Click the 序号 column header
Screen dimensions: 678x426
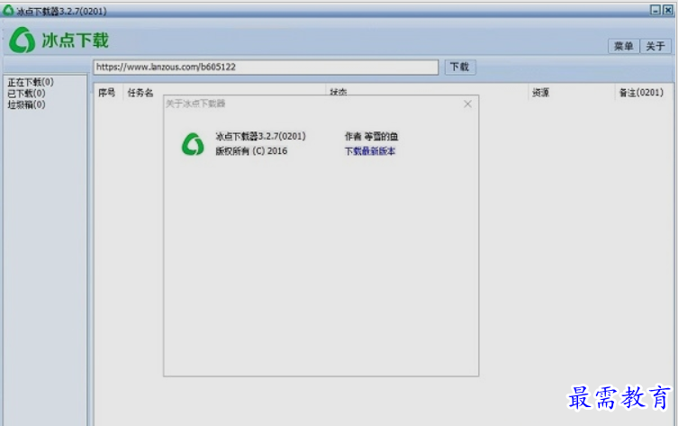point(107,92)
